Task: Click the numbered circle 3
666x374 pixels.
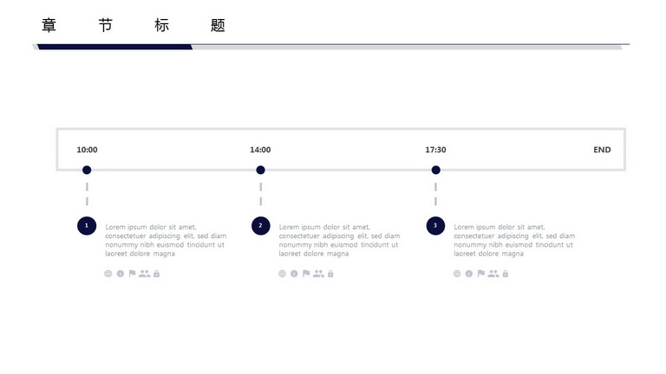Action: tap(435, 226)
